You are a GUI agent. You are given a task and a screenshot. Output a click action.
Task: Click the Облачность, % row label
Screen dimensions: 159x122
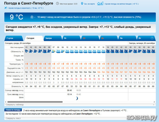tap(17, 52)
